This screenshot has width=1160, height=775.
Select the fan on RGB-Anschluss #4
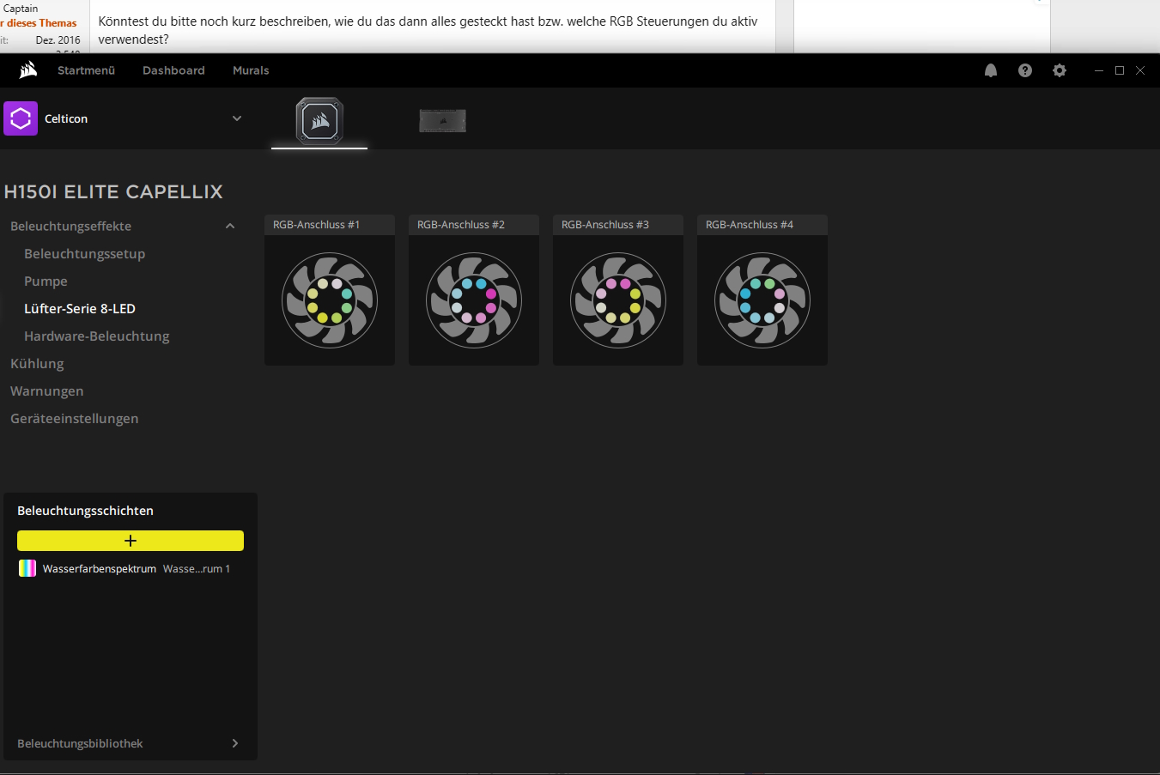pyautogui.click(x=762, y=300)
